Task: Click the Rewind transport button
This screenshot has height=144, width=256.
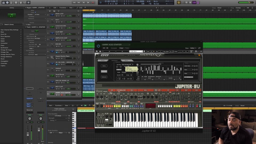Action: click(x=74, y=2)
